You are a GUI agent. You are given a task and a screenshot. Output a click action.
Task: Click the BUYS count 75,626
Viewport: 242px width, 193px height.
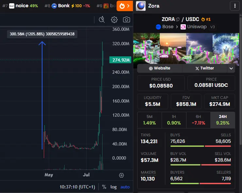(178, 141)
